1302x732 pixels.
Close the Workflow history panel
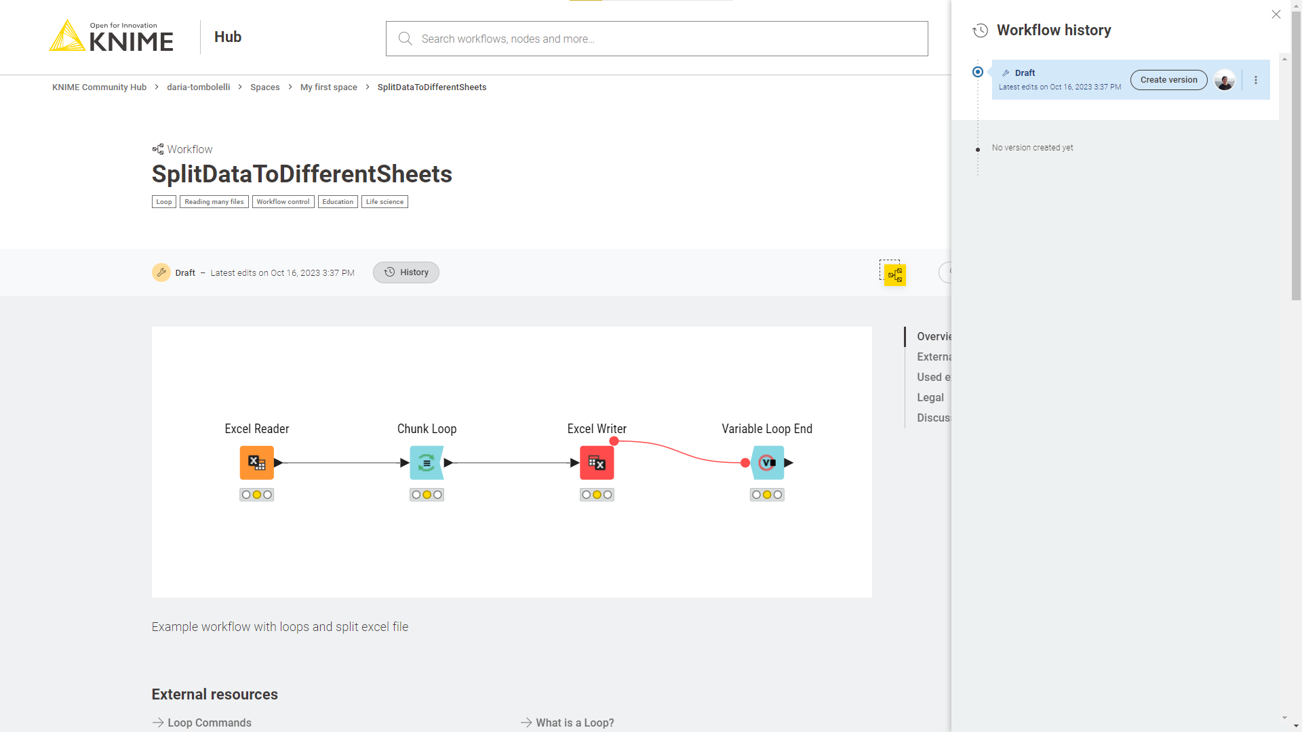tap(1276, 14)
